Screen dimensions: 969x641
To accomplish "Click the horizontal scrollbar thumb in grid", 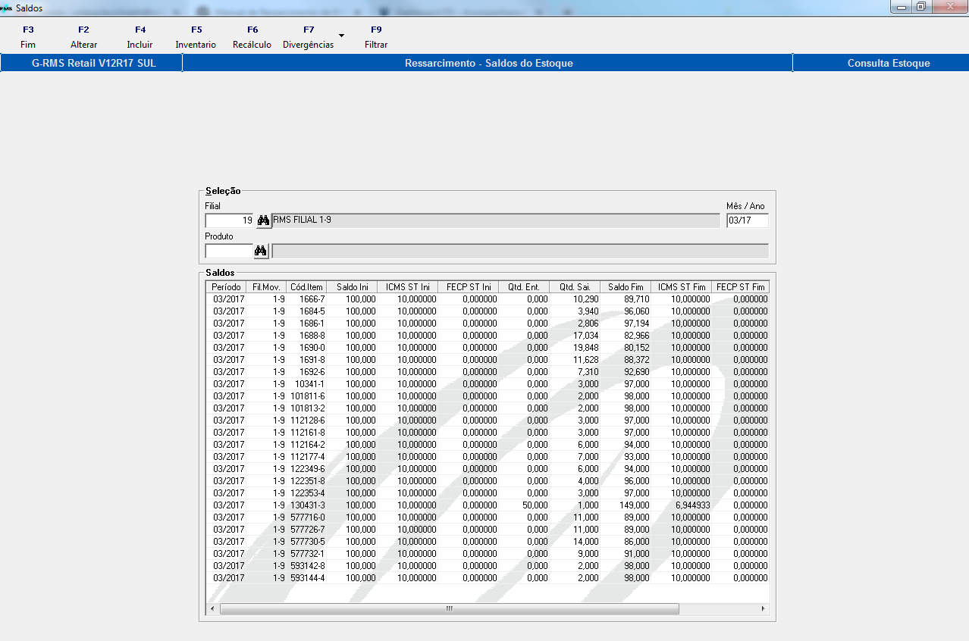I will click(x=449, y=608).
